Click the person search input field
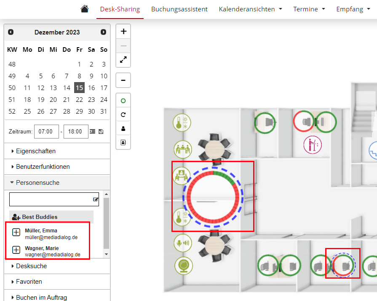Image resolution: width=377 pixels, height=301 pixels. point(54,199)
